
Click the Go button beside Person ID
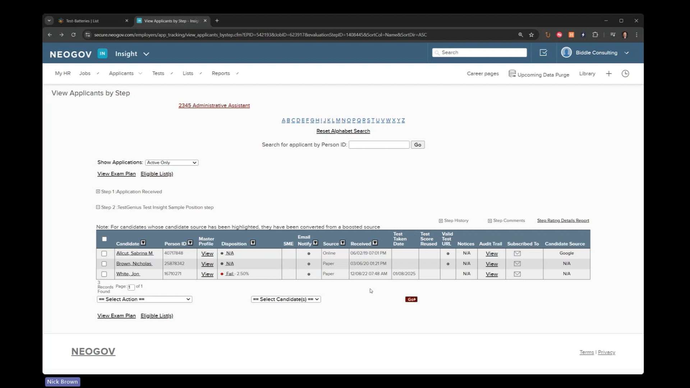[x=418, y=145]
